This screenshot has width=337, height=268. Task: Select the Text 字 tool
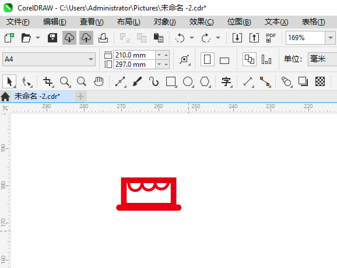pyautogui.click(x=226, y=81)
